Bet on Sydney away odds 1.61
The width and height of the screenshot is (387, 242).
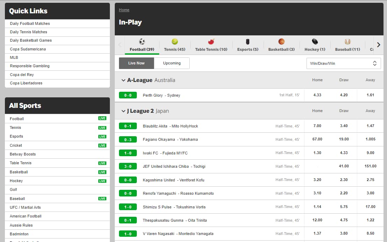tap(370, 95)
